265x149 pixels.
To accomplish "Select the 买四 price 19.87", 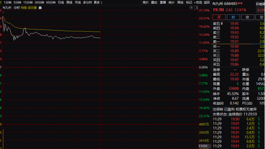I will point(234,60).
